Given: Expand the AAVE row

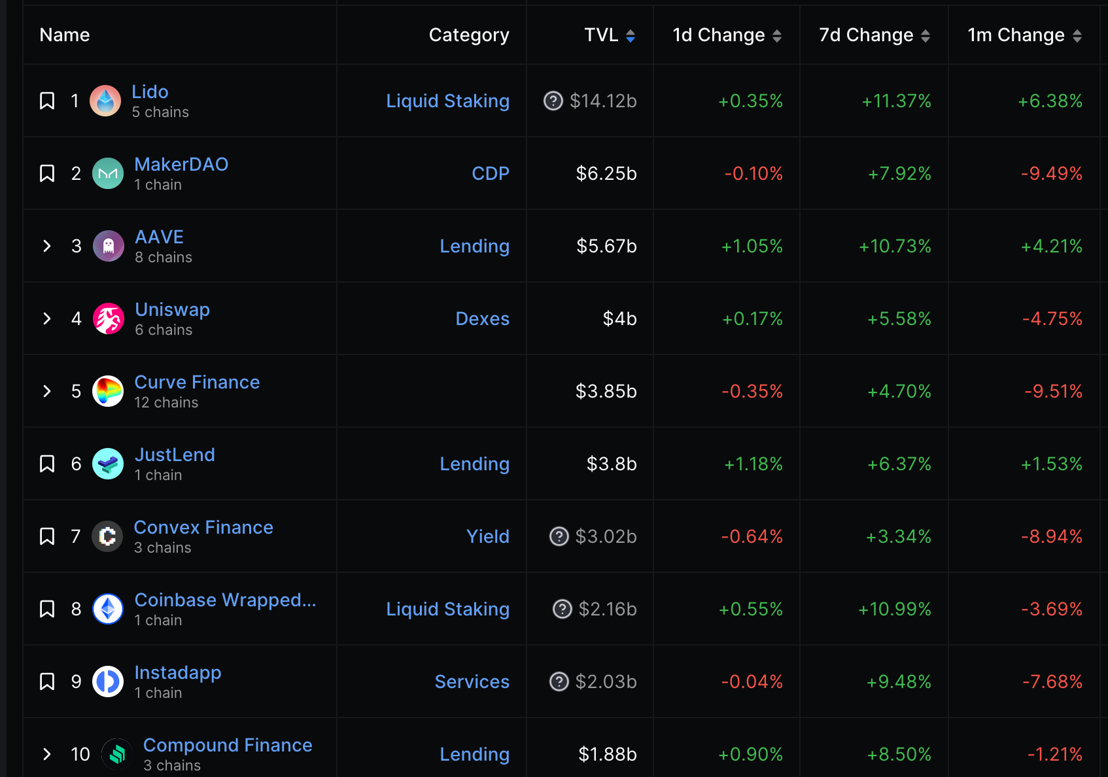Looking at the screenshot, I should [x=47, y=246].
